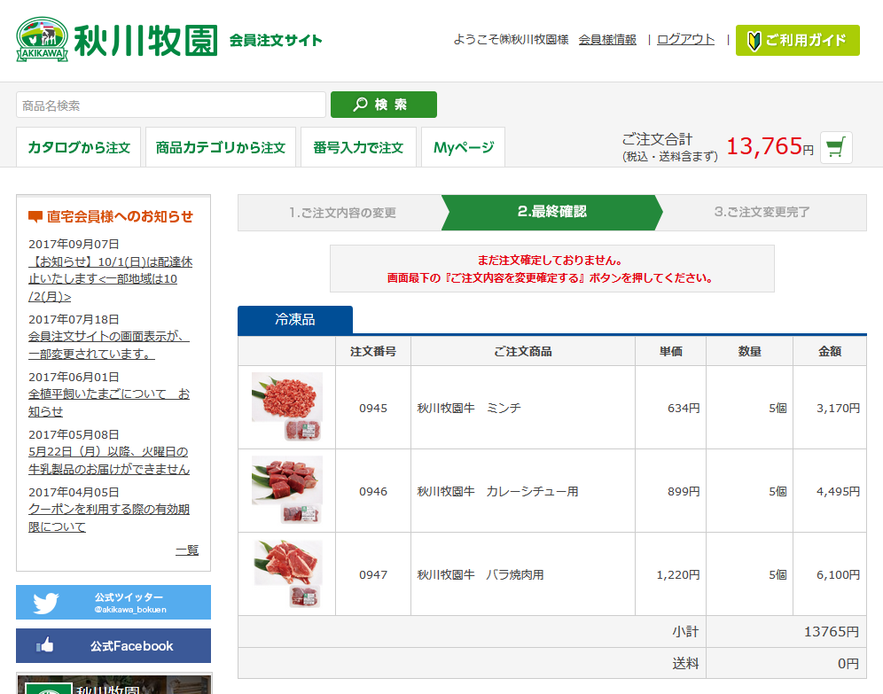
Task: Click the バラ焼肉用 product thumbnail
Action: pos(287,573)
